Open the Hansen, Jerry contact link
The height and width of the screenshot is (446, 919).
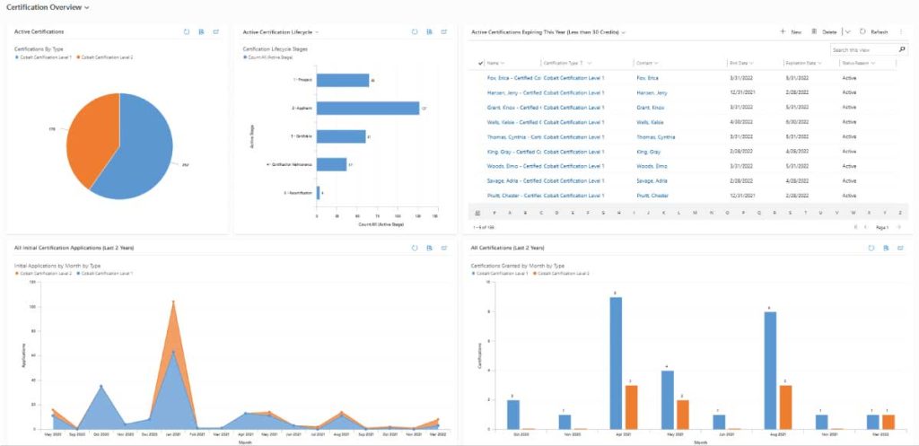click(652, 92)
